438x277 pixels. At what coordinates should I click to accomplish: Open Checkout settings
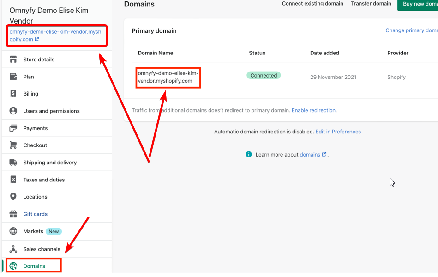57,145
